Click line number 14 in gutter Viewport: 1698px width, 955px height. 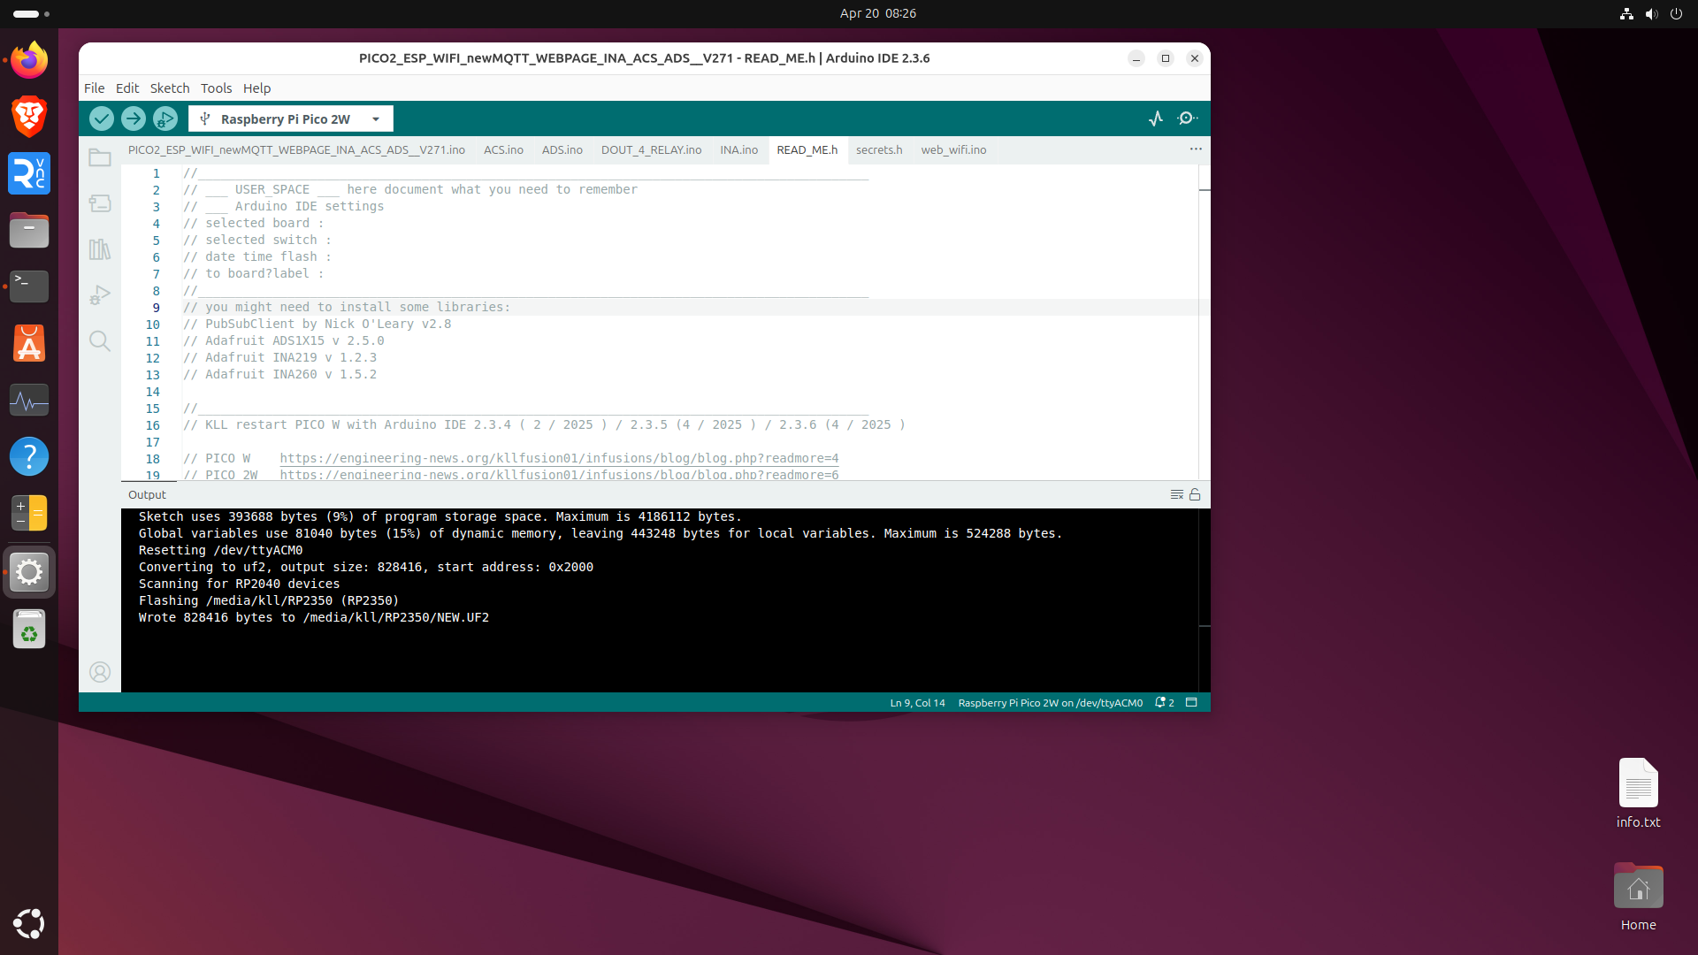pos(153,392)
